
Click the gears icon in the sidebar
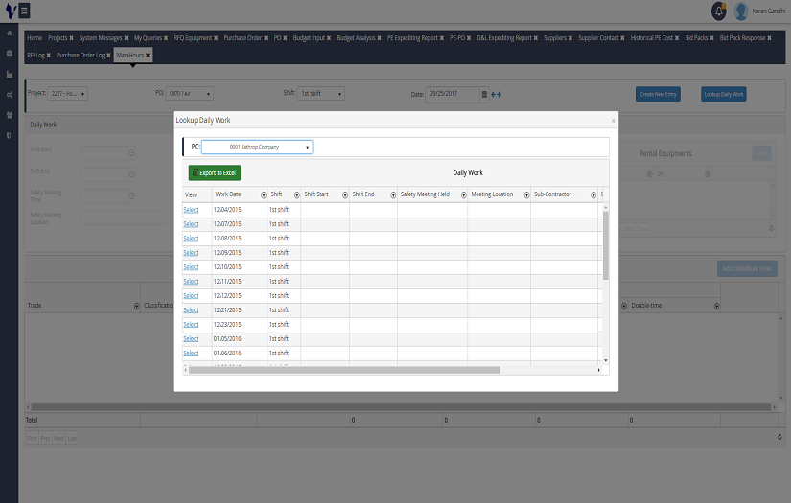click(x=9, y=95)
